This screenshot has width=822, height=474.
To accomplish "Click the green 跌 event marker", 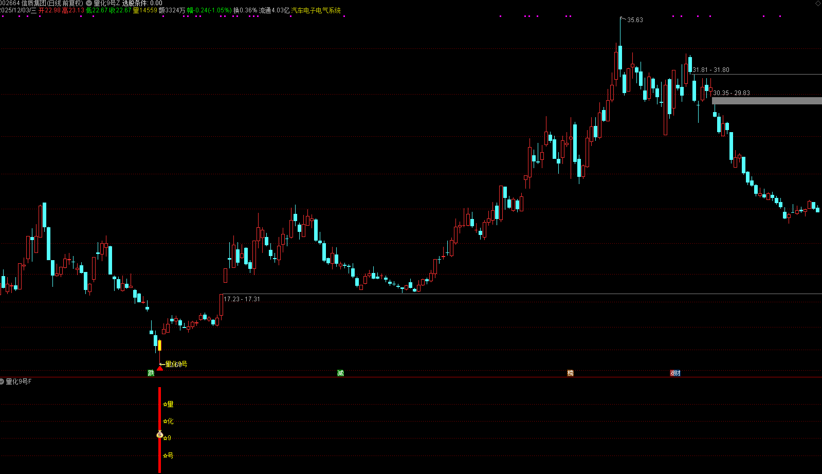I will click(151, 373).
